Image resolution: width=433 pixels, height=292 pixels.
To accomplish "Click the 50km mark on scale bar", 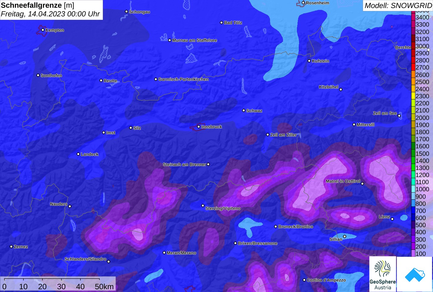I will [x=104, y=287].
